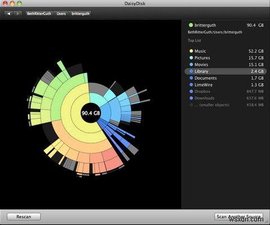
Task: Open the Movies folder entry
Action: tap(226, 65)
